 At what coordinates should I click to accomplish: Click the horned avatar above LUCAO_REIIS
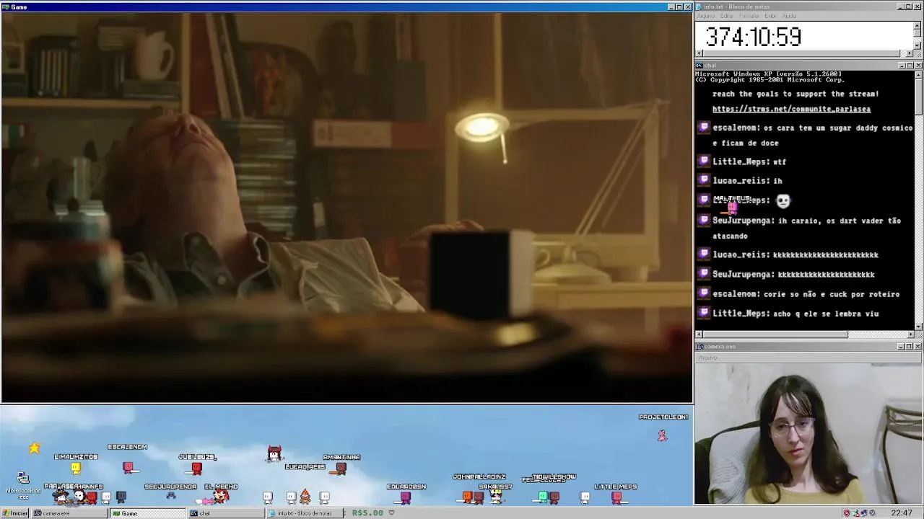tap(274, 453)
